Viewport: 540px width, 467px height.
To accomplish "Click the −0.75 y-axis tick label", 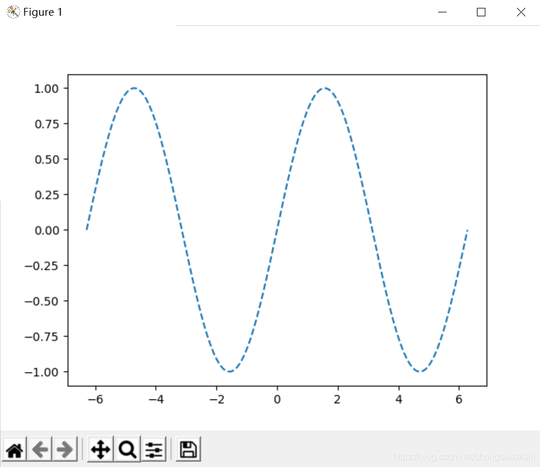I will pyautogui.click(x=41, y=337).
